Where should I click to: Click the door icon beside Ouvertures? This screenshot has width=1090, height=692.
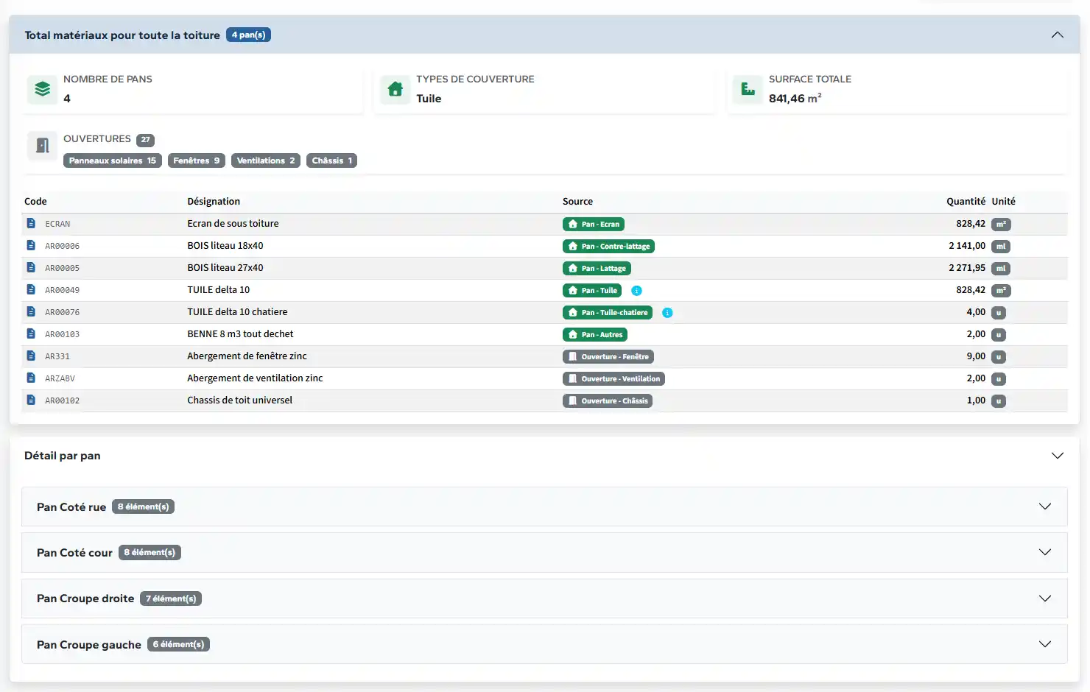(x=42, y=146)
